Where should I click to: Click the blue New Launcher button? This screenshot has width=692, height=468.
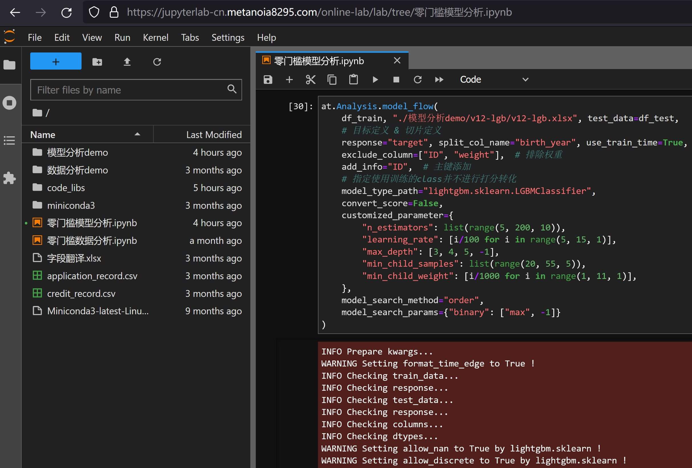point(56,61)
